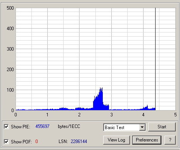Open the View Log button
Viewport: 180px width, 150px height.
116,140
